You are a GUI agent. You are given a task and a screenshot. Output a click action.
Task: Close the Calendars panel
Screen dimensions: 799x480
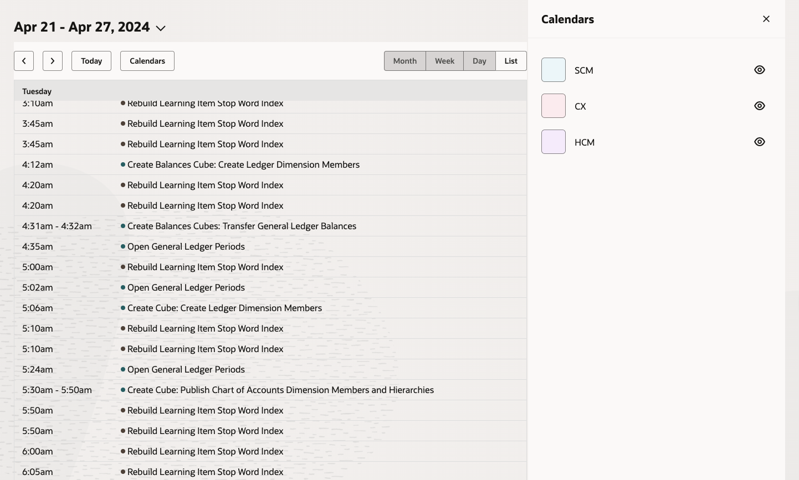tap(766, 18)
